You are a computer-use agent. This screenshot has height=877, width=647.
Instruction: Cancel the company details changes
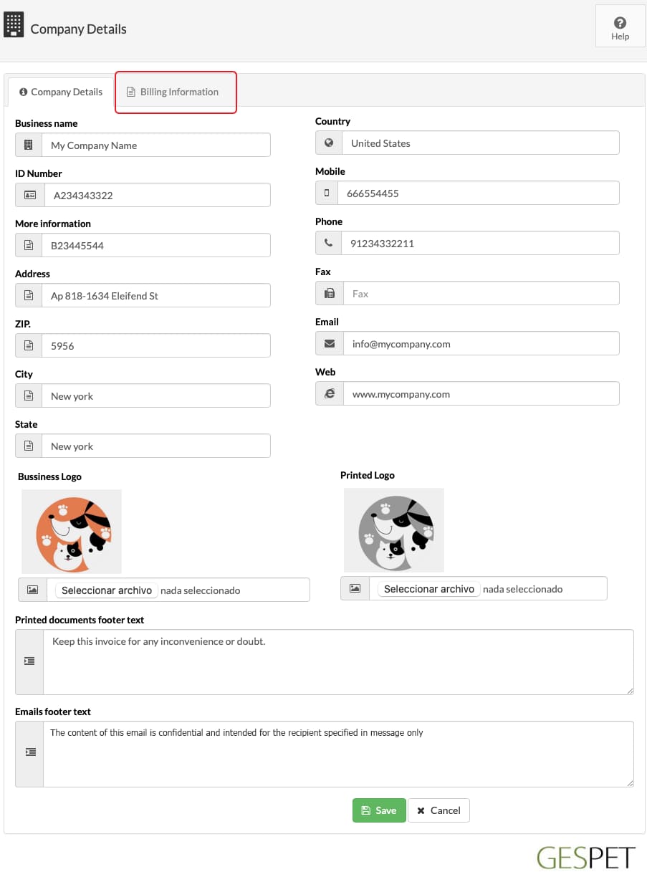pyautogui.click(x=438, y=810)
